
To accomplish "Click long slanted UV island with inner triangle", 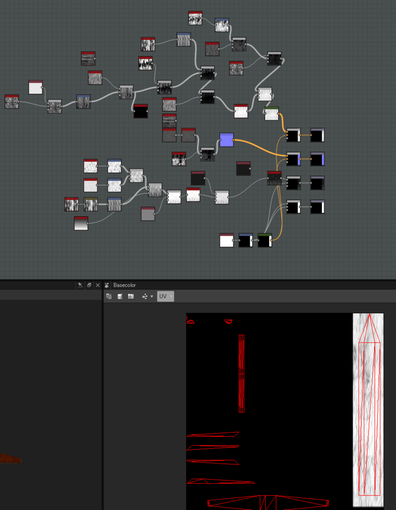I will click(220, 481).
